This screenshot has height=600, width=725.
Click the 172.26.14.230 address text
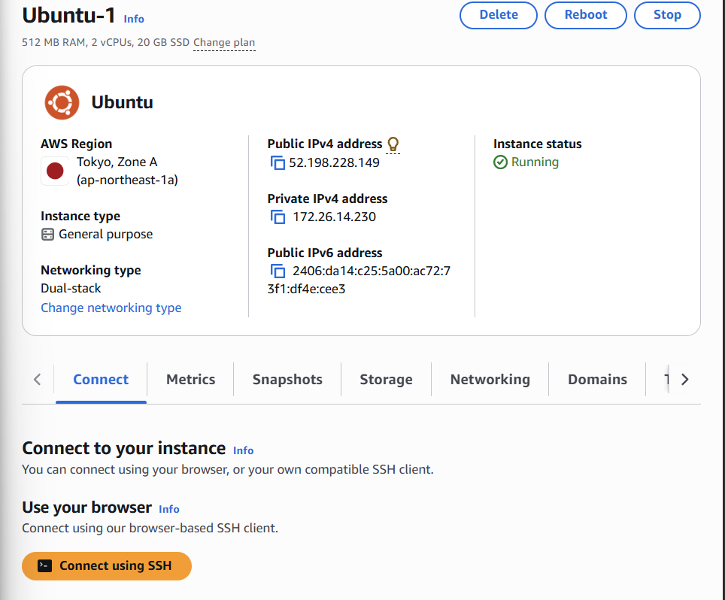point(334,217)
